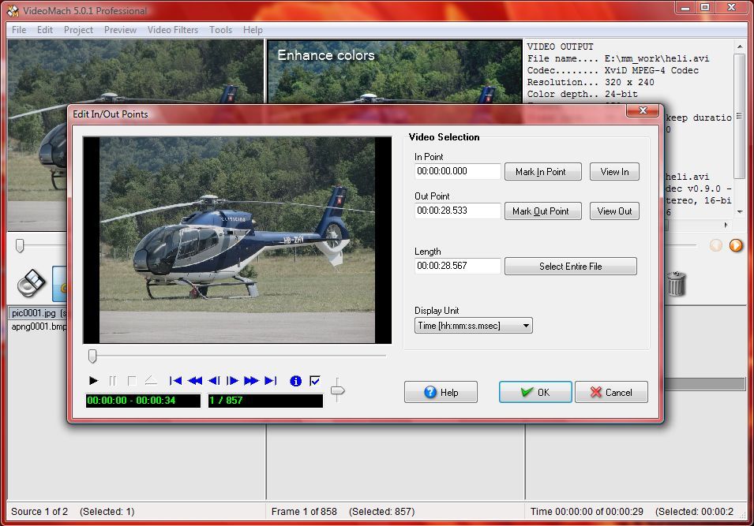754x526 pixels.
Task: Jump to first frame with the rewind-to-start icon
Action: (x=176, y=381)
